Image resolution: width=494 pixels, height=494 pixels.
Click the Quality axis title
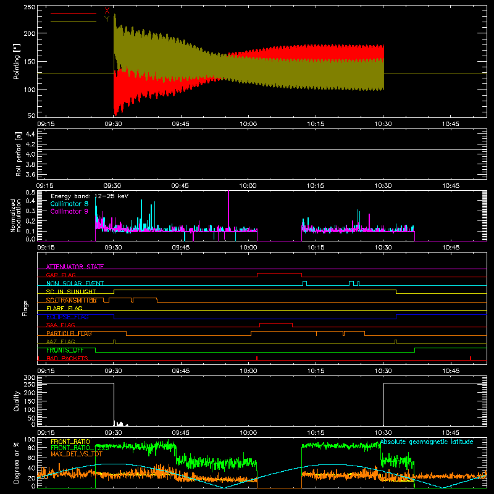point(17,401)
